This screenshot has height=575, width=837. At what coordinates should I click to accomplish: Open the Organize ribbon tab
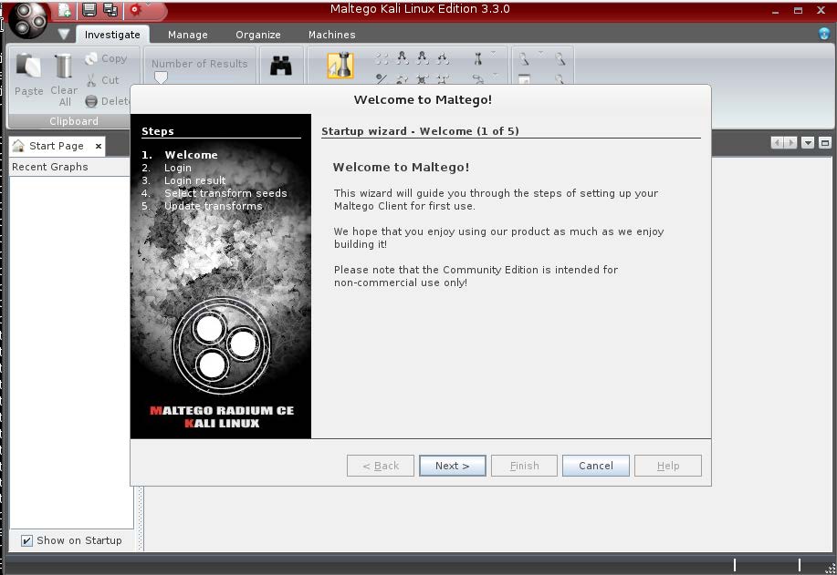tap(258, 35)
